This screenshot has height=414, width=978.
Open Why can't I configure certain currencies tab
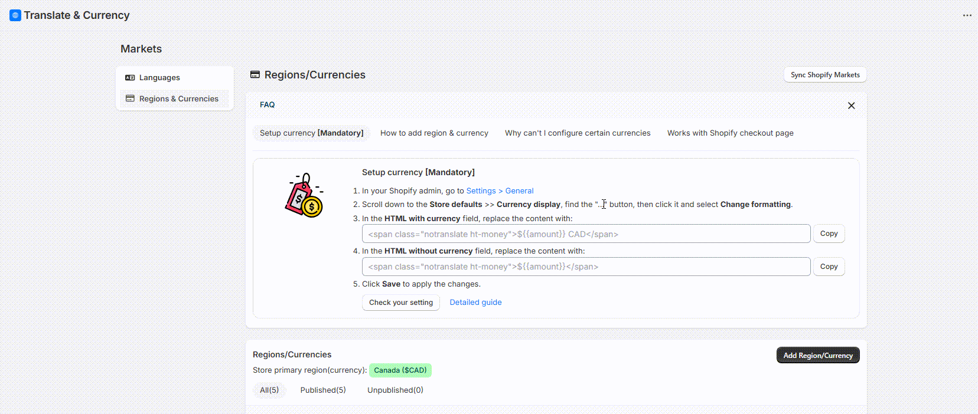[x=578, y=133]
